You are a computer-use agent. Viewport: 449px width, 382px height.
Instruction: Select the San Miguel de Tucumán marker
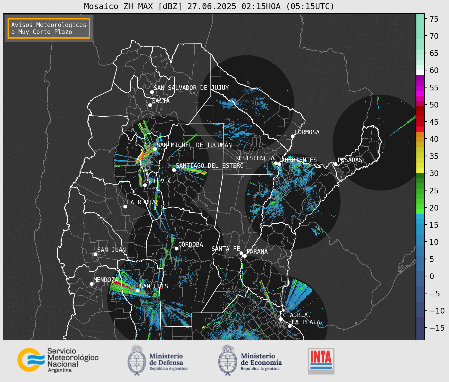(154, 149)
